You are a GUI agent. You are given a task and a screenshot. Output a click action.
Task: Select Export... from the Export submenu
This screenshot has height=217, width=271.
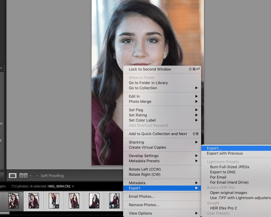[x=215, y=148]
